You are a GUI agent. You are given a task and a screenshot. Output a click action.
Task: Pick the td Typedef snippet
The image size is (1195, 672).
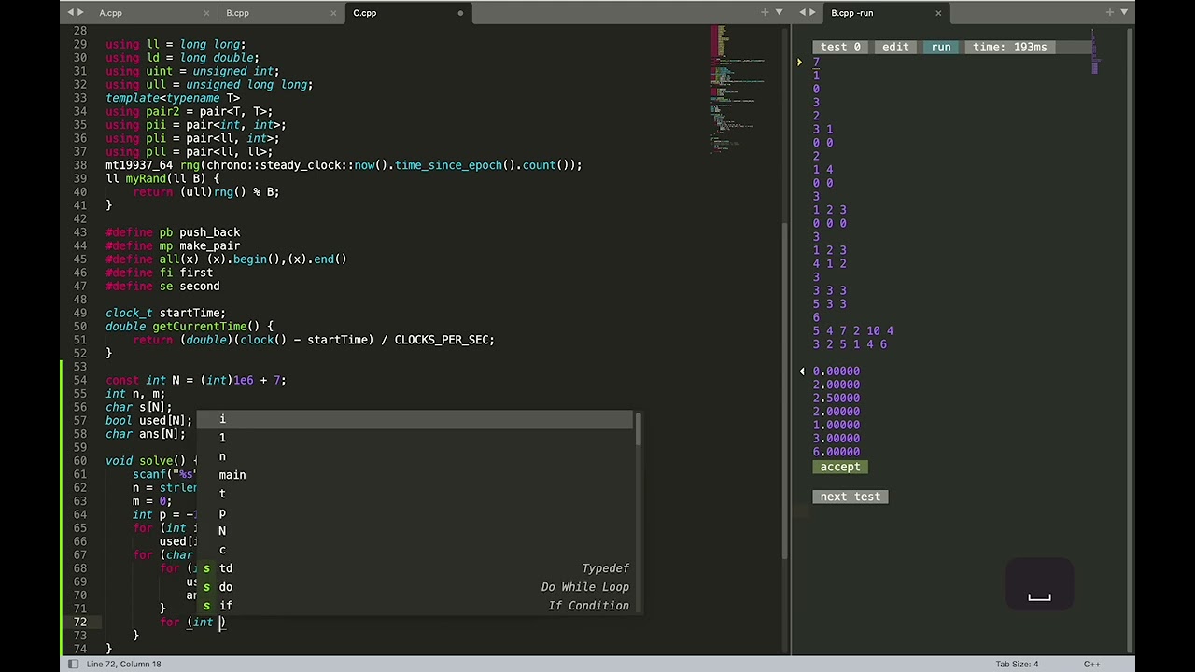point(414,568)
